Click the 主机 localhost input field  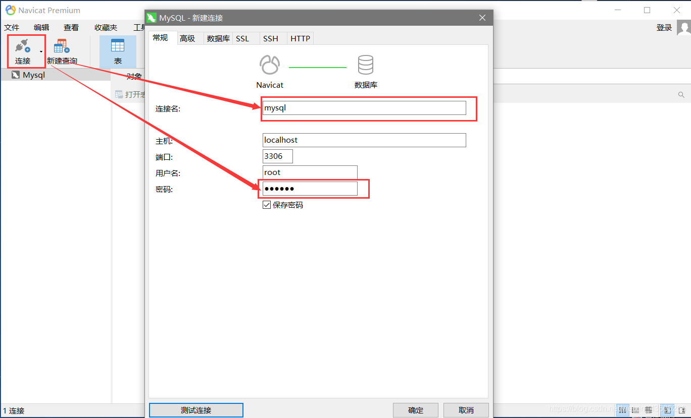[x=364, y=140]
